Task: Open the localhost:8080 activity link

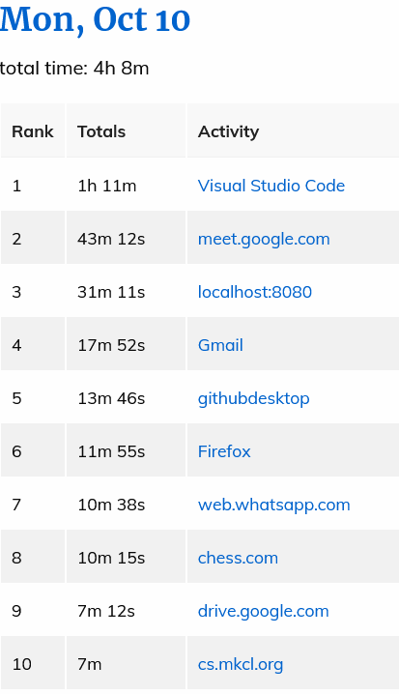Action: 255,292
